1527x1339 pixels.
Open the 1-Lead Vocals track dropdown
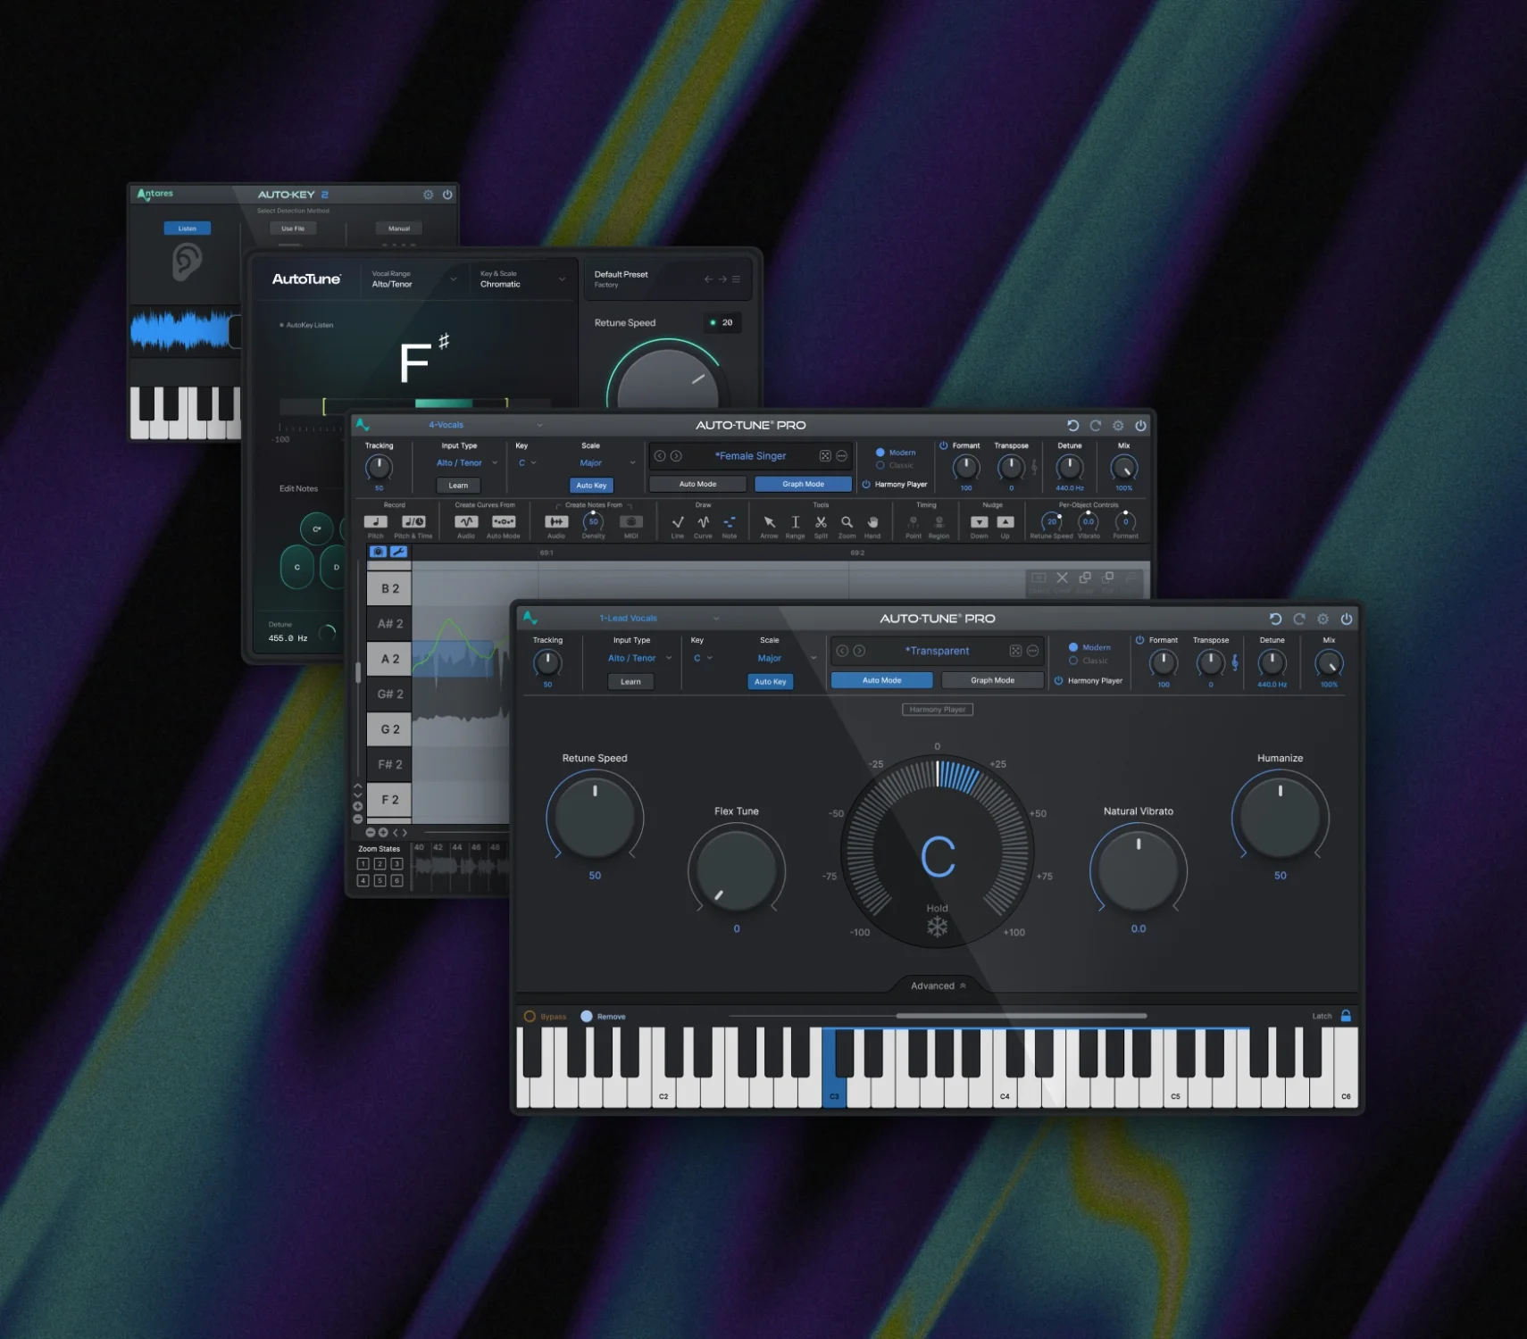(659, 618)
